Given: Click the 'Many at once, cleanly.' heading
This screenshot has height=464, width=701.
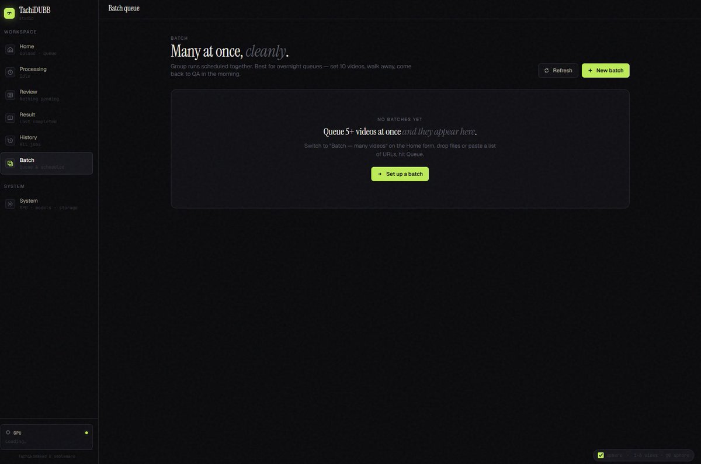Looking at the screenshot, I should (230, 51).
